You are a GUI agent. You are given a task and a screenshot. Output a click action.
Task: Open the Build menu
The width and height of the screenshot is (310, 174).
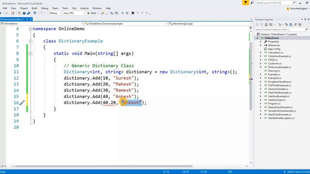pos(34,8)
